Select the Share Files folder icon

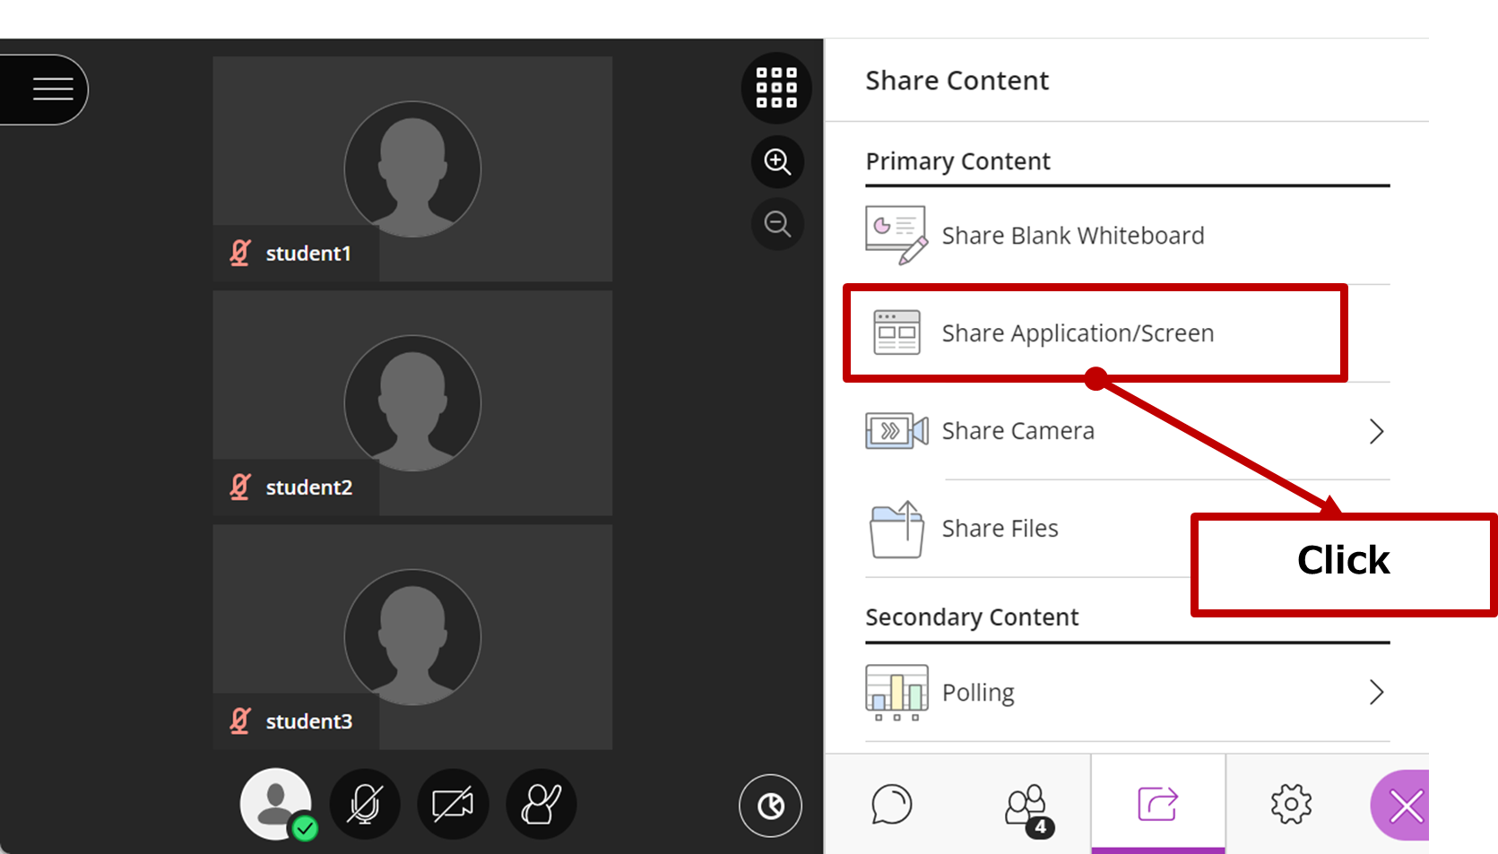click(896, 529)
